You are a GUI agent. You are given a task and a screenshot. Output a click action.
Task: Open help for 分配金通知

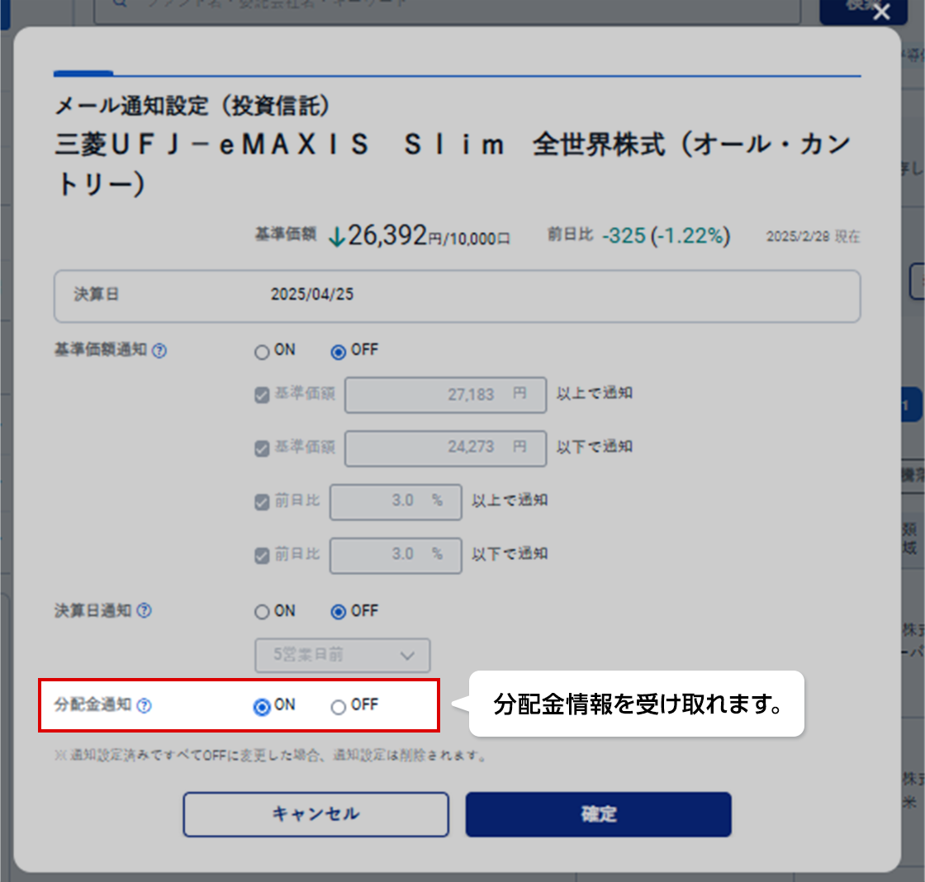[x=144, y=705]
